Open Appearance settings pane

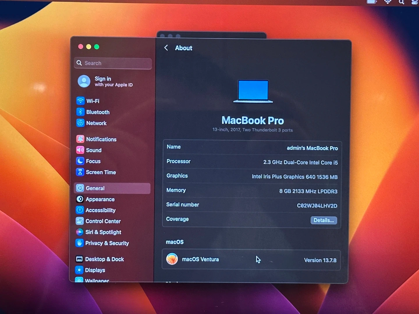tap(100, 199)
